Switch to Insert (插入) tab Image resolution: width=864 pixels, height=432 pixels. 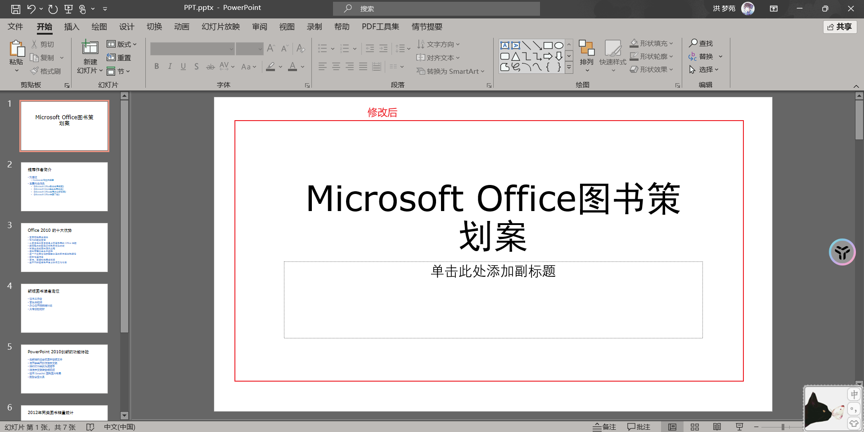[72, 27]
